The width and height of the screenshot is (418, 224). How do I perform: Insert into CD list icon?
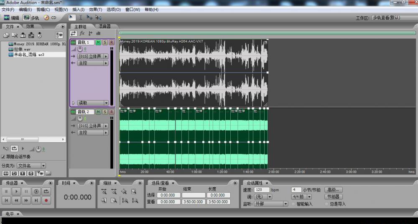tap(39, 35)
